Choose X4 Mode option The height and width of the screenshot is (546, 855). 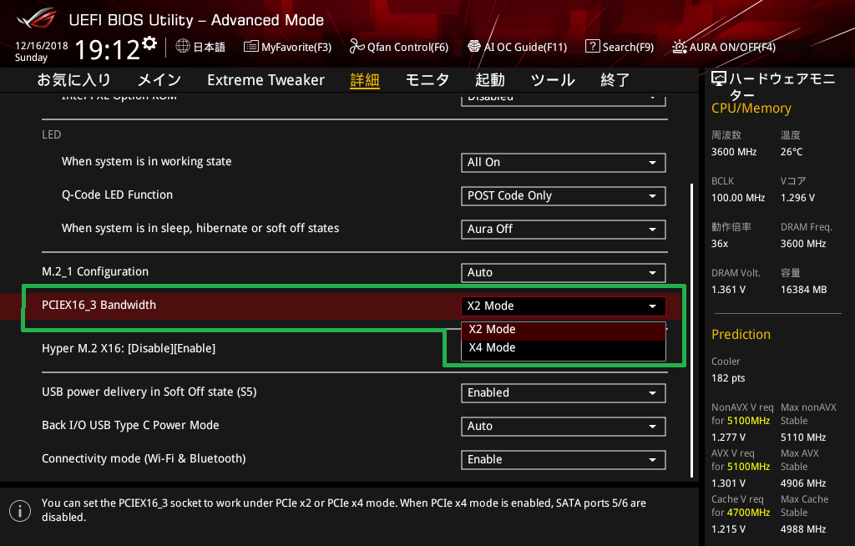pyautogui.click(x=564, y=348)
